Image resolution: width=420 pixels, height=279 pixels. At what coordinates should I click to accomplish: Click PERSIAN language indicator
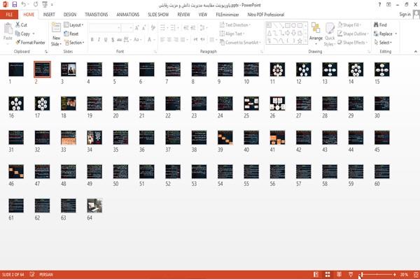click(46, 274)
